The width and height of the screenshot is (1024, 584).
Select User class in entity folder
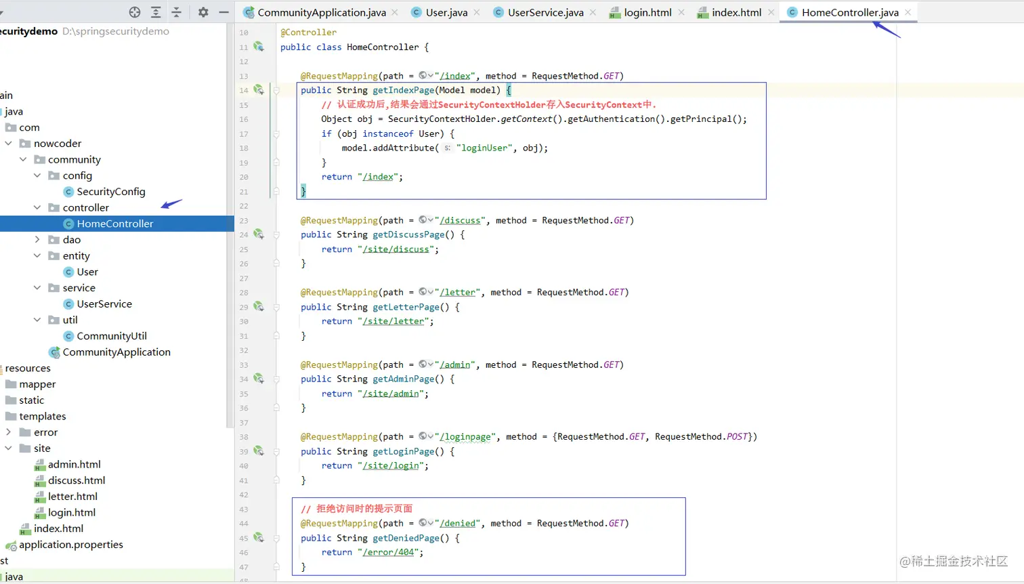click(x=81, y=272)
